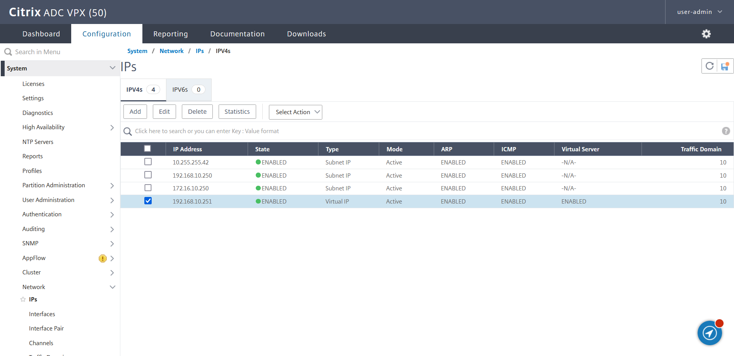Click the refresh icon above the IPs table
This screenshot has height=356, width=734.
[x=709, y=66]
